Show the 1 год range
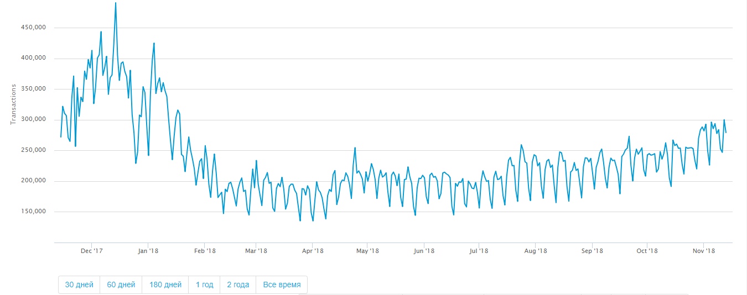 coord(204,285)
